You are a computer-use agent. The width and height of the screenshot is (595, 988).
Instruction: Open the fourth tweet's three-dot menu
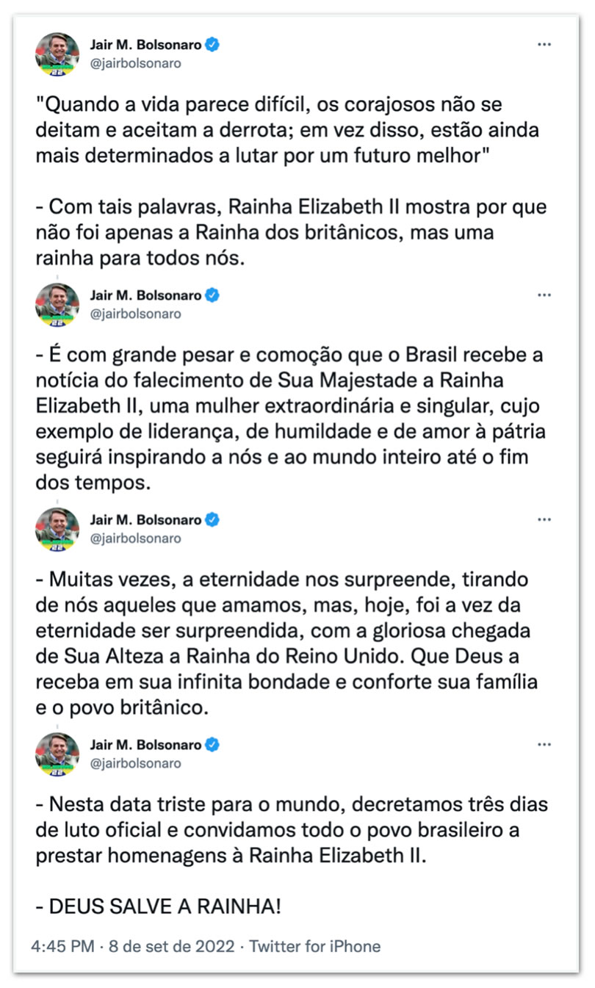tap(544, 745)
